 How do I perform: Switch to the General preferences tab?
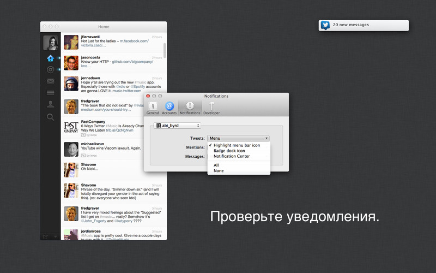[153, 107]
